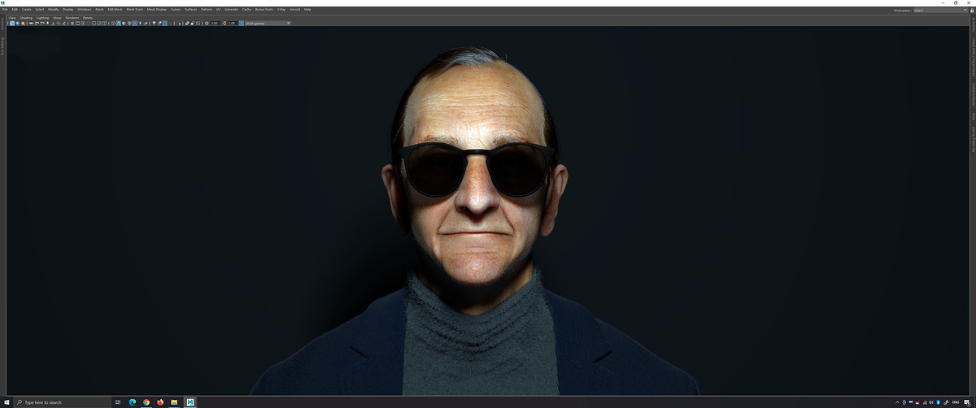Screen dimensions: 976x408
Task: Click the gamma value field showing 1.00
Action: pos(232,23)
